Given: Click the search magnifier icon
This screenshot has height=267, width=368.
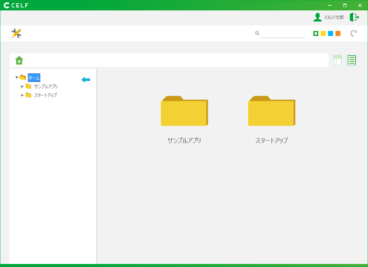Looking at the screenshot, I should pos(258,33).
